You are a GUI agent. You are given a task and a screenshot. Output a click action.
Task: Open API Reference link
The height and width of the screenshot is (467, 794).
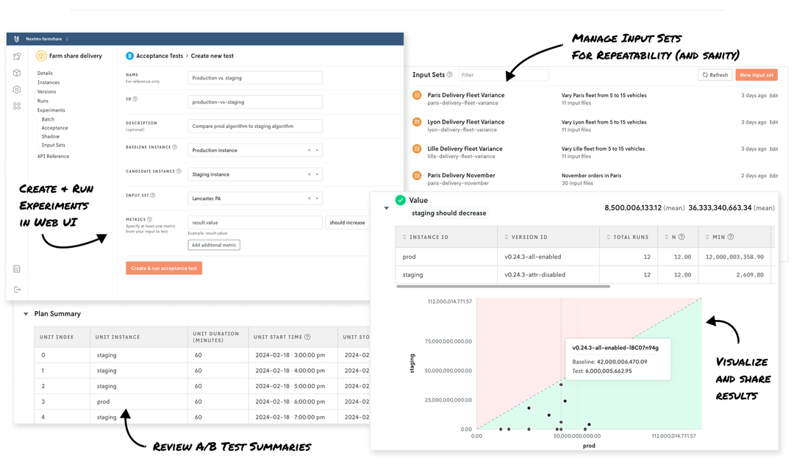click(53, 156)
